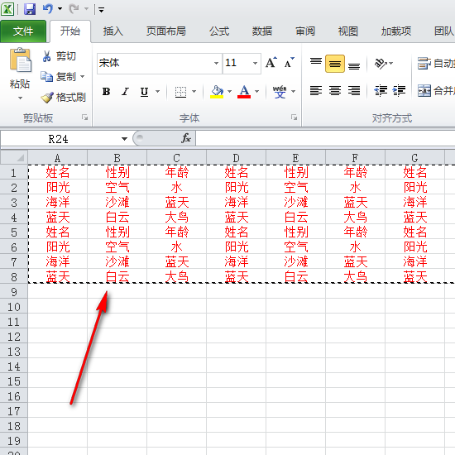Open the 审阅 tab
Screen dimensions: 455x455
tap(305, 31)
